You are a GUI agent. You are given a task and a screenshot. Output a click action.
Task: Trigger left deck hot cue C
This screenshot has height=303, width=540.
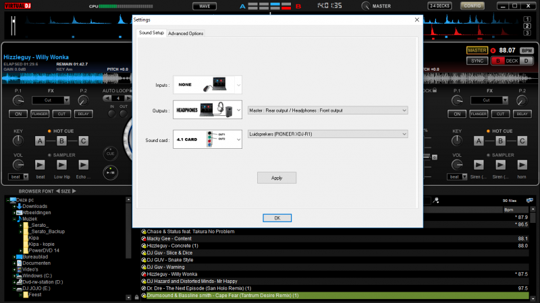click(x=83, y=141)
